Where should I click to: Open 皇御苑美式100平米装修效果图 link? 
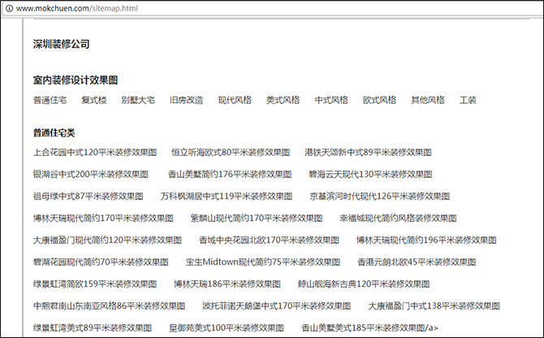point(227,327)
